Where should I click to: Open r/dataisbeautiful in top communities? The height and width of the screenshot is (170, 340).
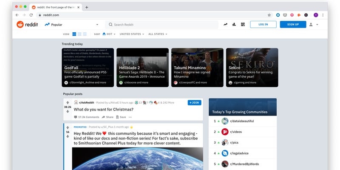pos(242,121)
